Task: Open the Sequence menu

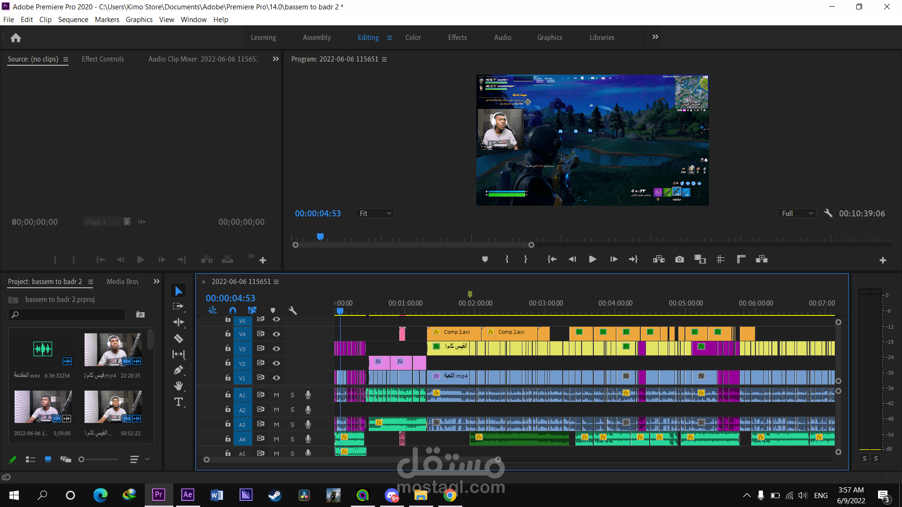Action: [x=73, y=20]
